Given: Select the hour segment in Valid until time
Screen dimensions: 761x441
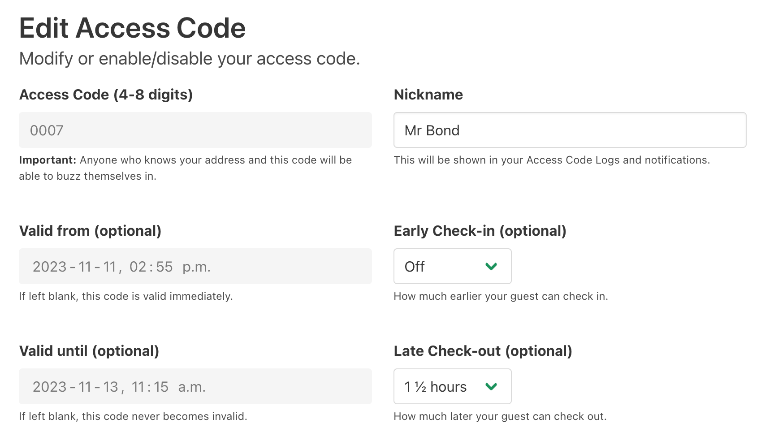Looking at the screenshot, I should 139,387.
